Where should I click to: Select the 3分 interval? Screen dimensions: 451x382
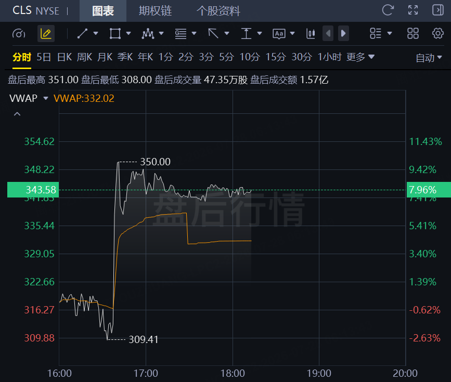tap(206, 57)
